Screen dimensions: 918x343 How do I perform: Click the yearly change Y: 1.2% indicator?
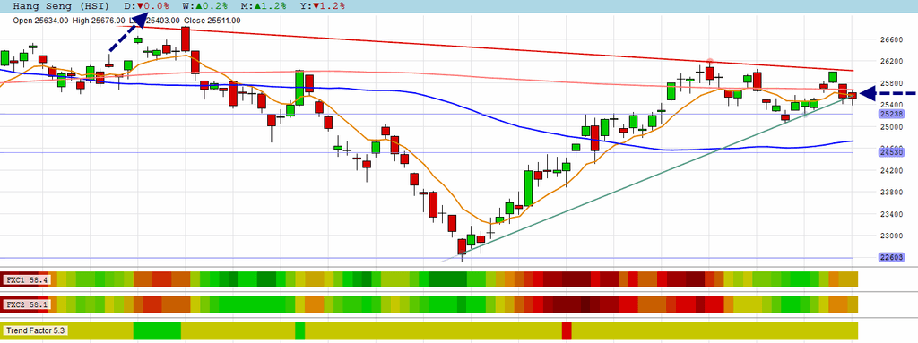(x=323, y=6)
